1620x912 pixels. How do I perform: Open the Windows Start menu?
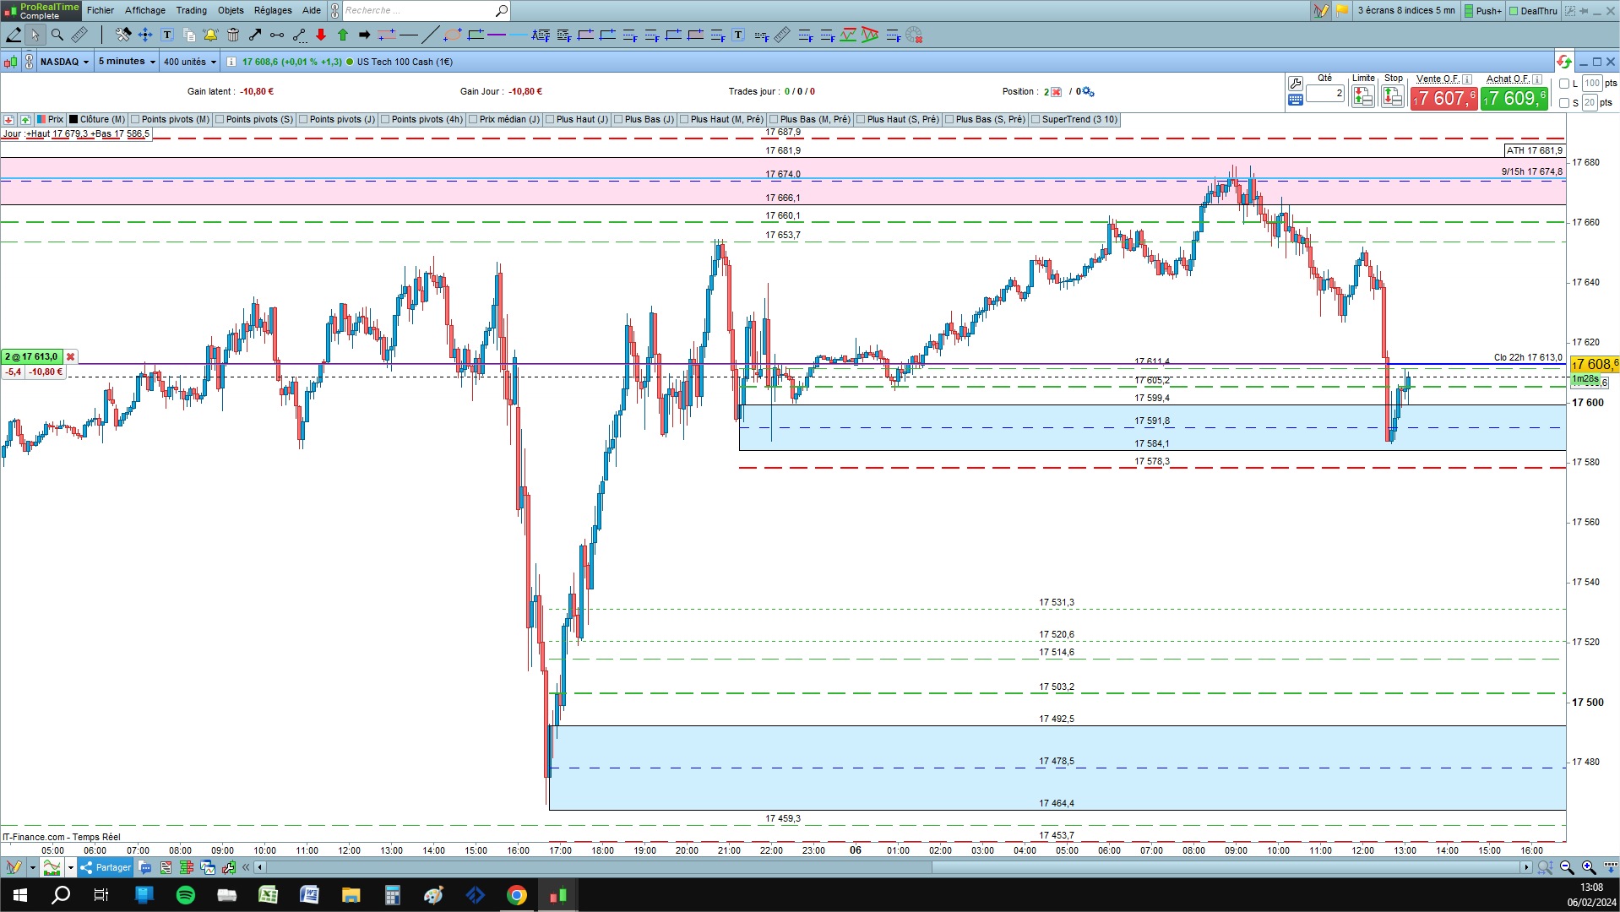[x=20, y=895]
